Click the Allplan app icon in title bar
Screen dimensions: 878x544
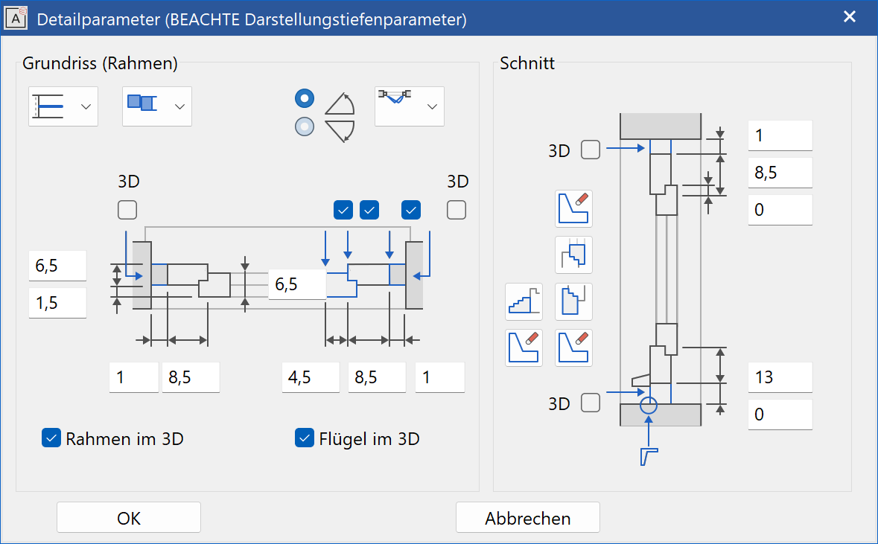click(x=16, y=19)
